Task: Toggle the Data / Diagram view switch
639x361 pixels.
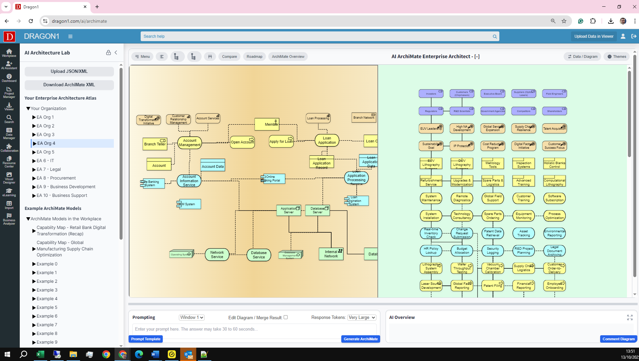Action: 583,56
